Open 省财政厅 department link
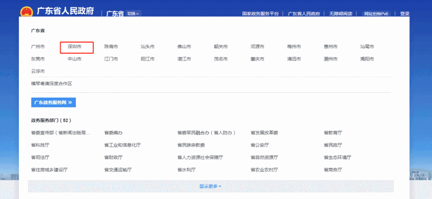 point(113,157)
